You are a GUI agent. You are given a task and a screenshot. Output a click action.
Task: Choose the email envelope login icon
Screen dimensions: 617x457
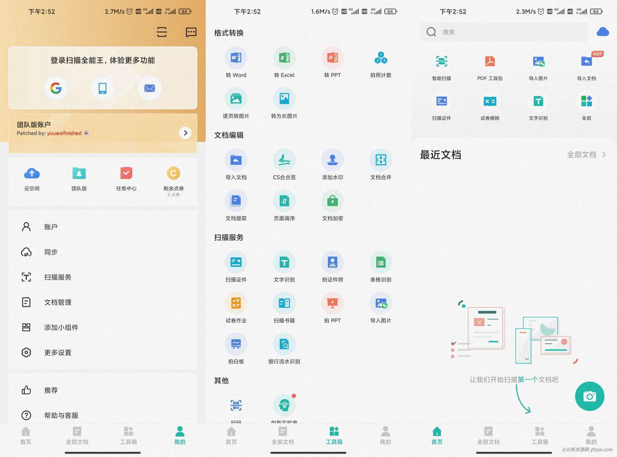pyautogui.click(x=150, y=88)
